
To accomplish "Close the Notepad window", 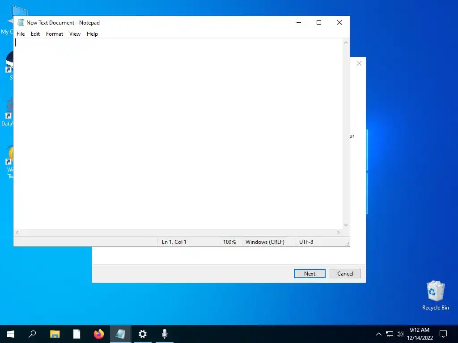I will [x=339, y=22].
